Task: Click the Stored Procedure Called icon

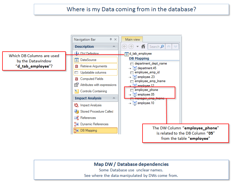Action: [x=76, y=111]
